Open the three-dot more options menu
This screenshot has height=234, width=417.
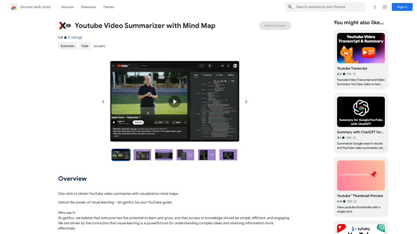click(375, 7)
